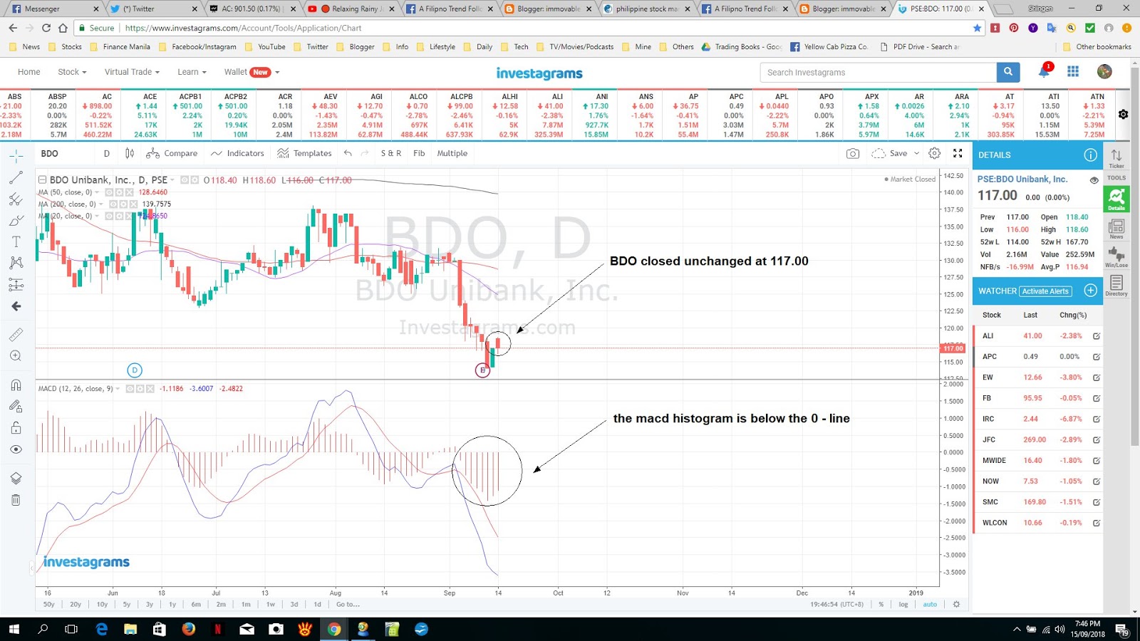Hide the MACD indicator

point(130,389)
